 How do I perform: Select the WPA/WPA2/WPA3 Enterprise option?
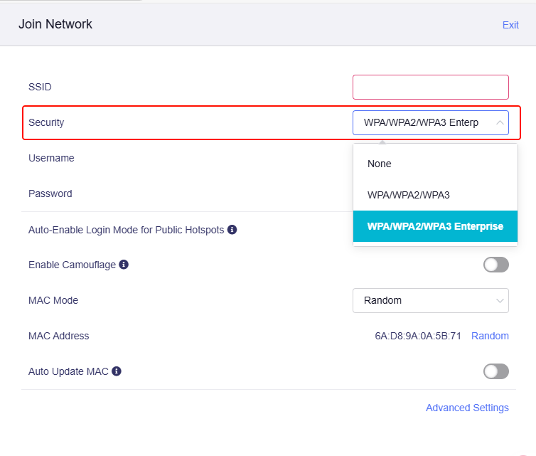pos(434,226)
